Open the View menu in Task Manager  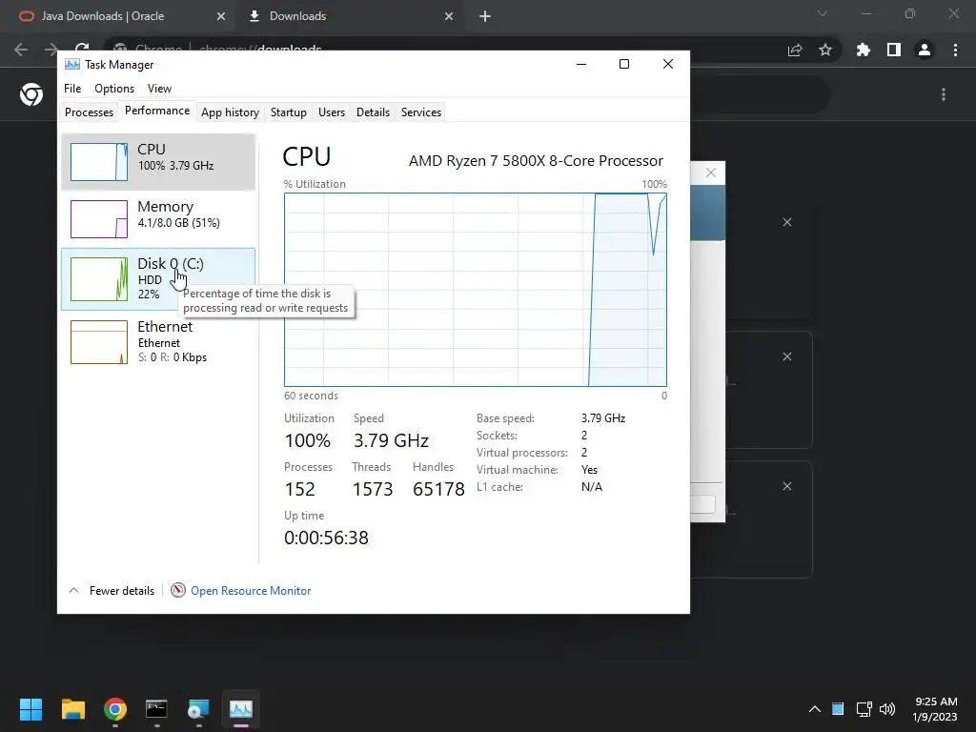pyautogui.click(x=159, y=89)
